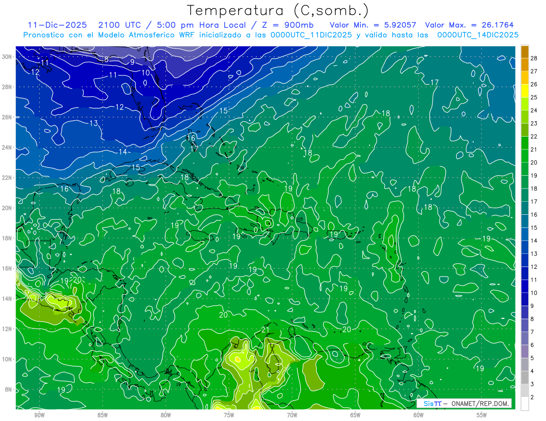Screen dimensions: 546x421
Task: Click the dark blue swatch between legend 10 and 11
Action: click(525, 286)
